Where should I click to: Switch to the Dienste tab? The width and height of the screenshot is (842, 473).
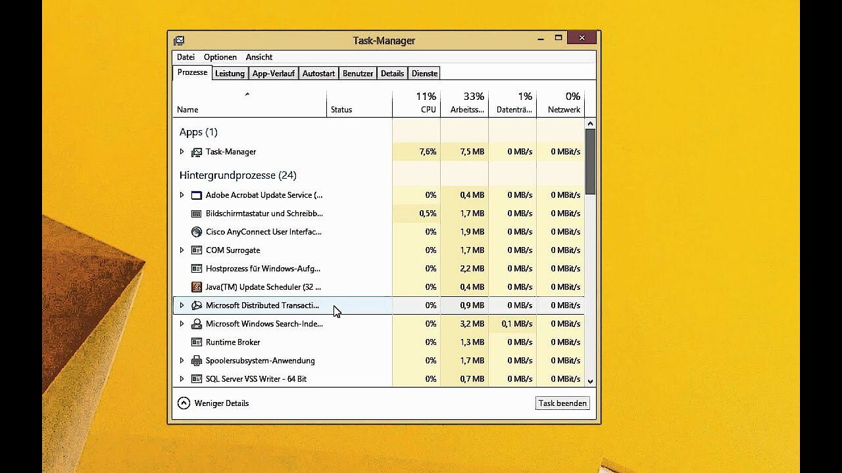[424, 74]
